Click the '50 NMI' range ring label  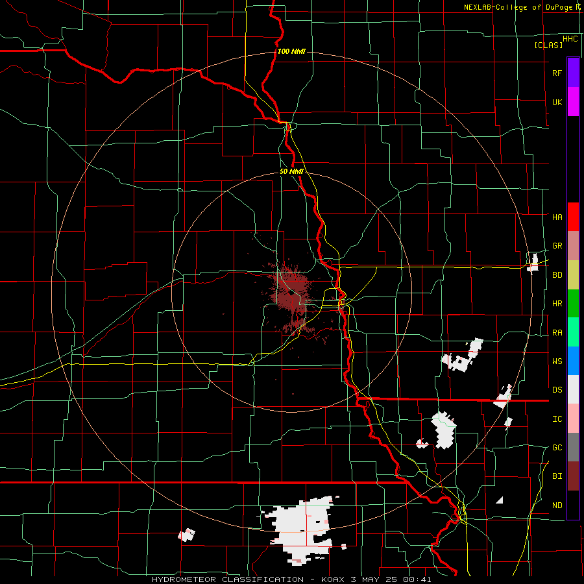[291, 171]
